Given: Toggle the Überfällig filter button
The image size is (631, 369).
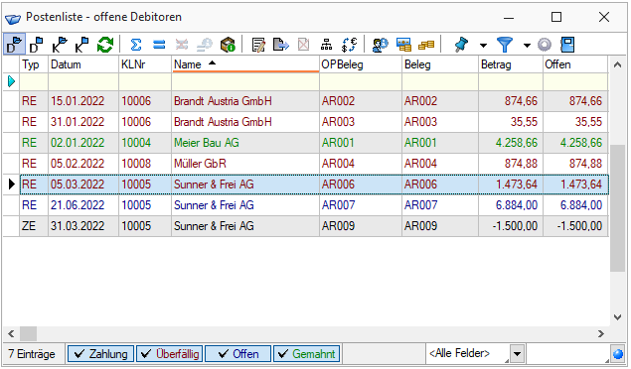Looking at the screenshot, I should pyautogui.click(x=169, y=354).
